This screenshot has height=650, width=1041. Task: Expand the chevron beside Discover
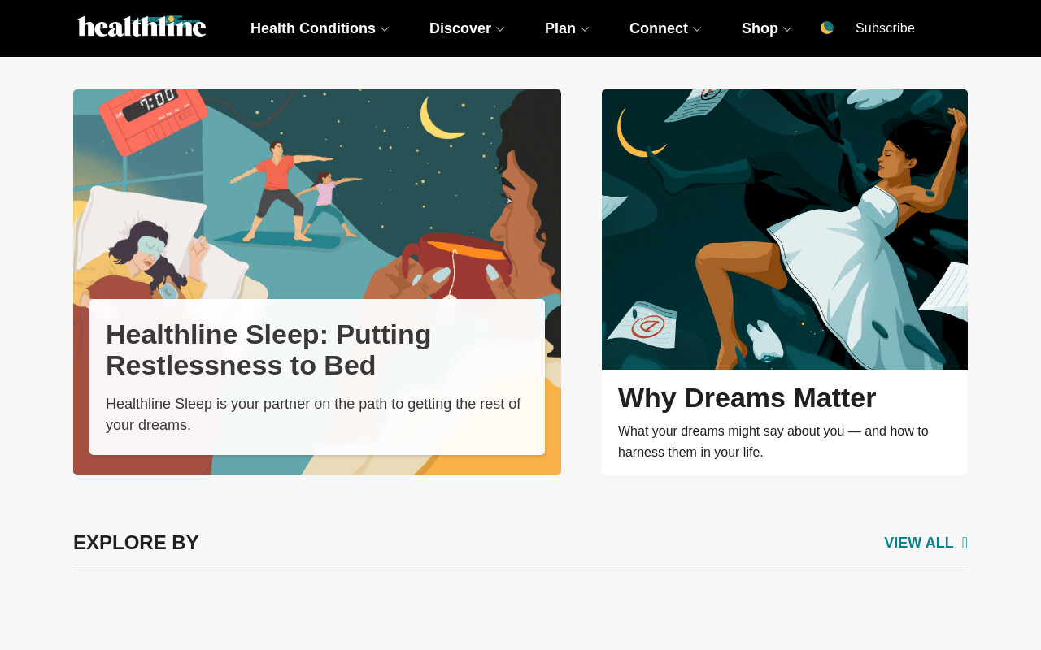coord(500,29)
